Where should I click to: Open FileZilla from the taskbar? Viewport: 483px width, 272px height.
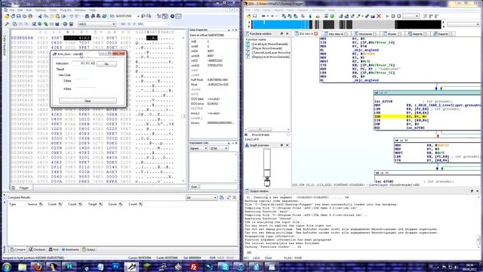[x=194, y=267]
